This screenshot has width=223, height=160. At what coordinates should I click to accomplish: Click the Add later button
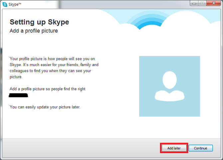174,148
